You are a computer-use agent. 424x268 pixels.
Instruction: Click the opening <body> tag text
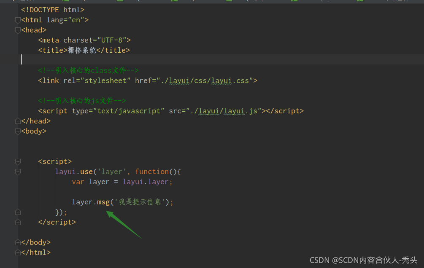[x=34, y=131]
